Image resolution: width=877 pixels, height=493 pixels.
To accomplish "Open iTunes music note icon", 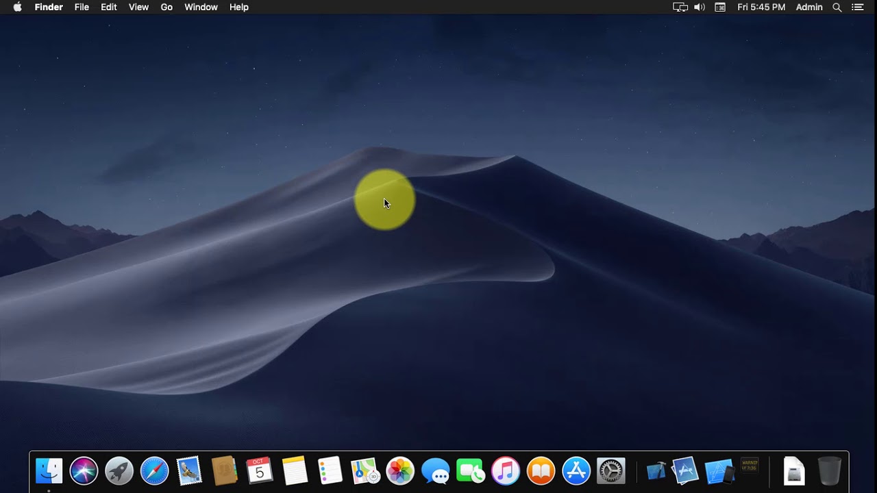I will pos(506,471).
